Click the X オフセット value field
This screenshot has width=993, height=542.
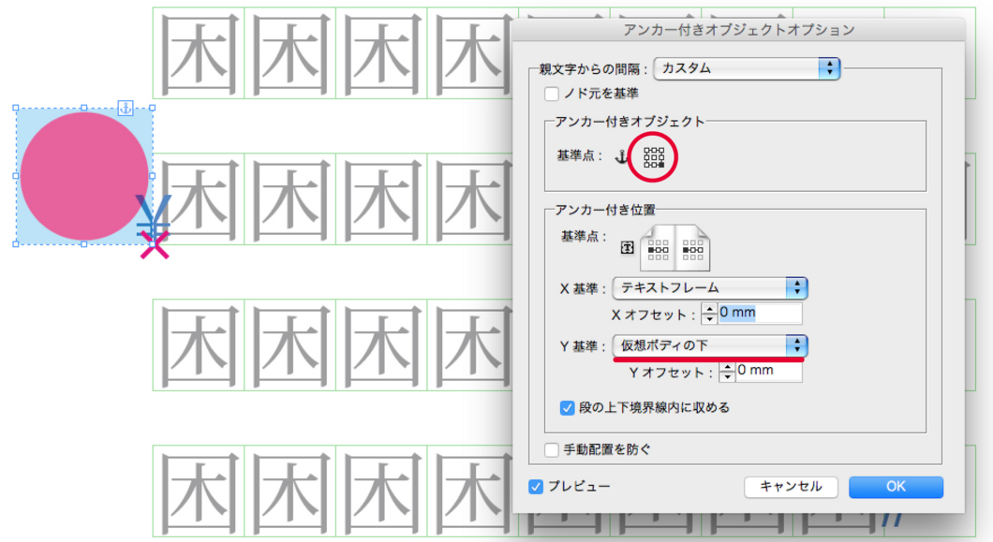760,313
